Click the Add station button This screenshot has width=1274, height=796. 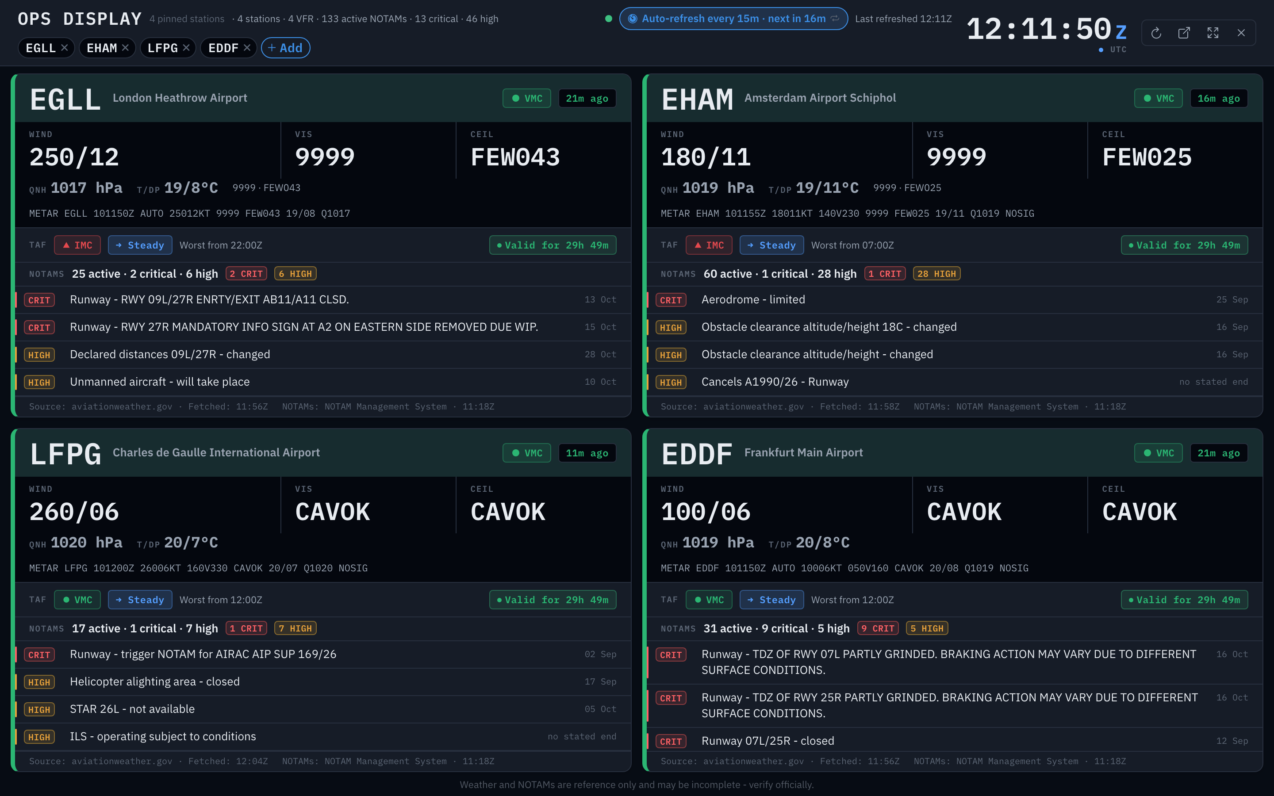click(x=285, y=48)
